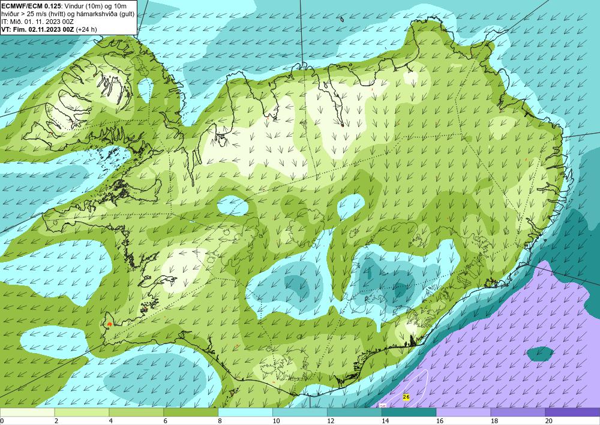Click the '8' tick label on the scale
This screenshot has height=425, width=600.
click(220, 421)
